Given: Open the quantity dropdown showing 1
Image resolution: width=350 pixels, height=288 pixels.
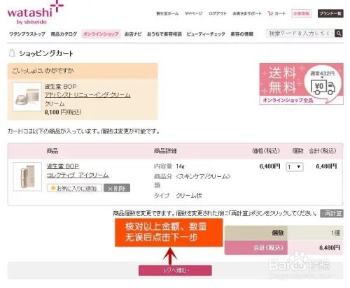Looking at the screenshot, I should point(295,167).
